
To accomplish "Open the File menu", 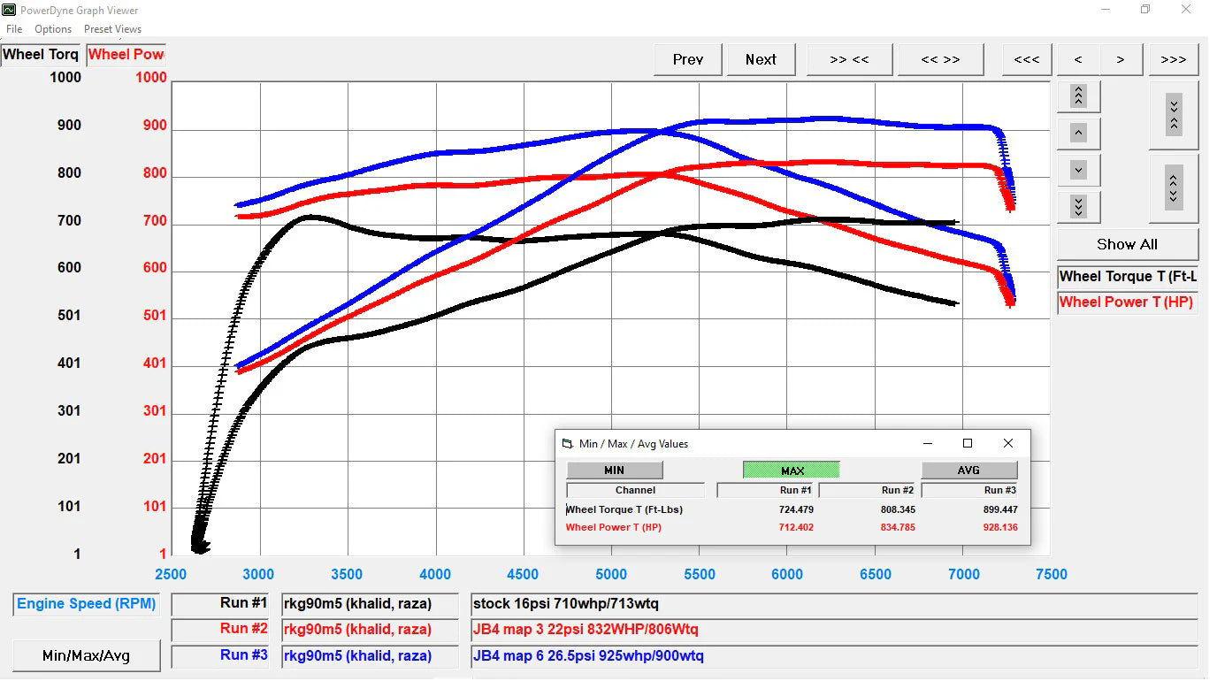I will pyautogui.click(x=14, y=29).
